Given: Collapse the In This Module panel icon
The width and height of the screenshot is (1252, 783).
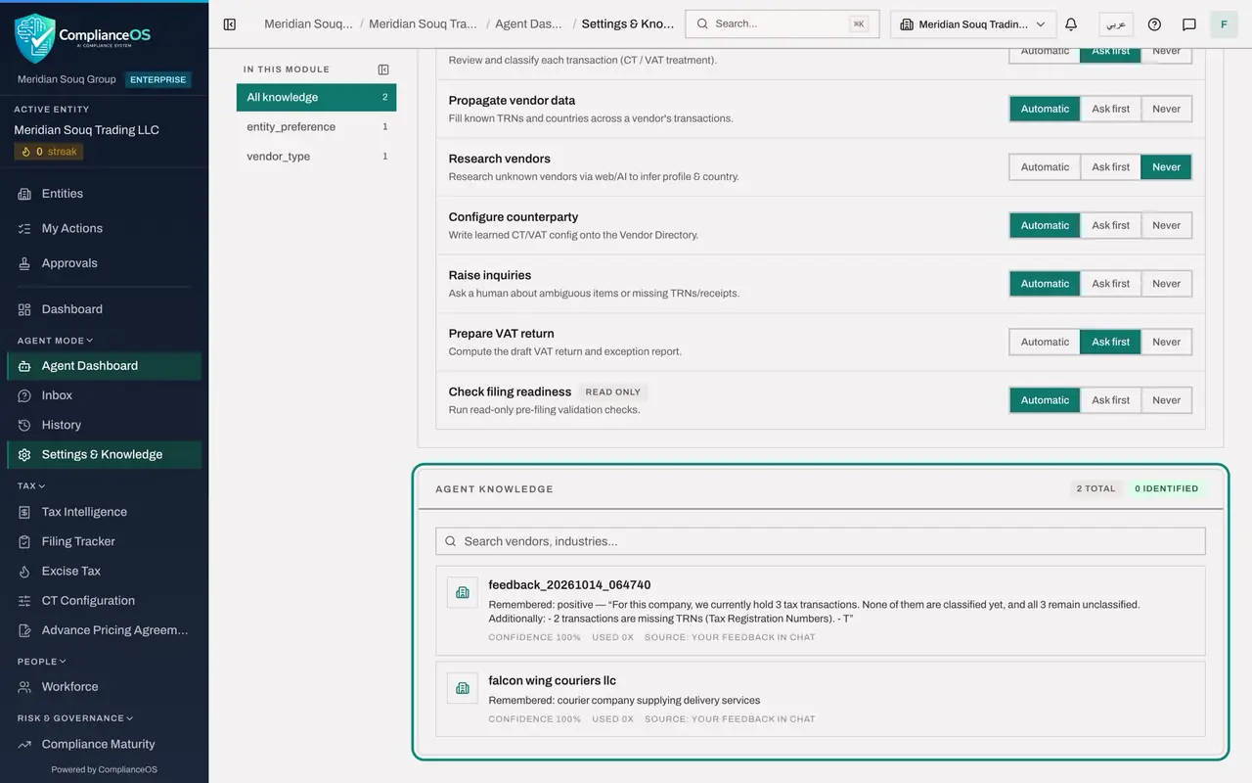Looking at the screenshot, I should (383, 69).
